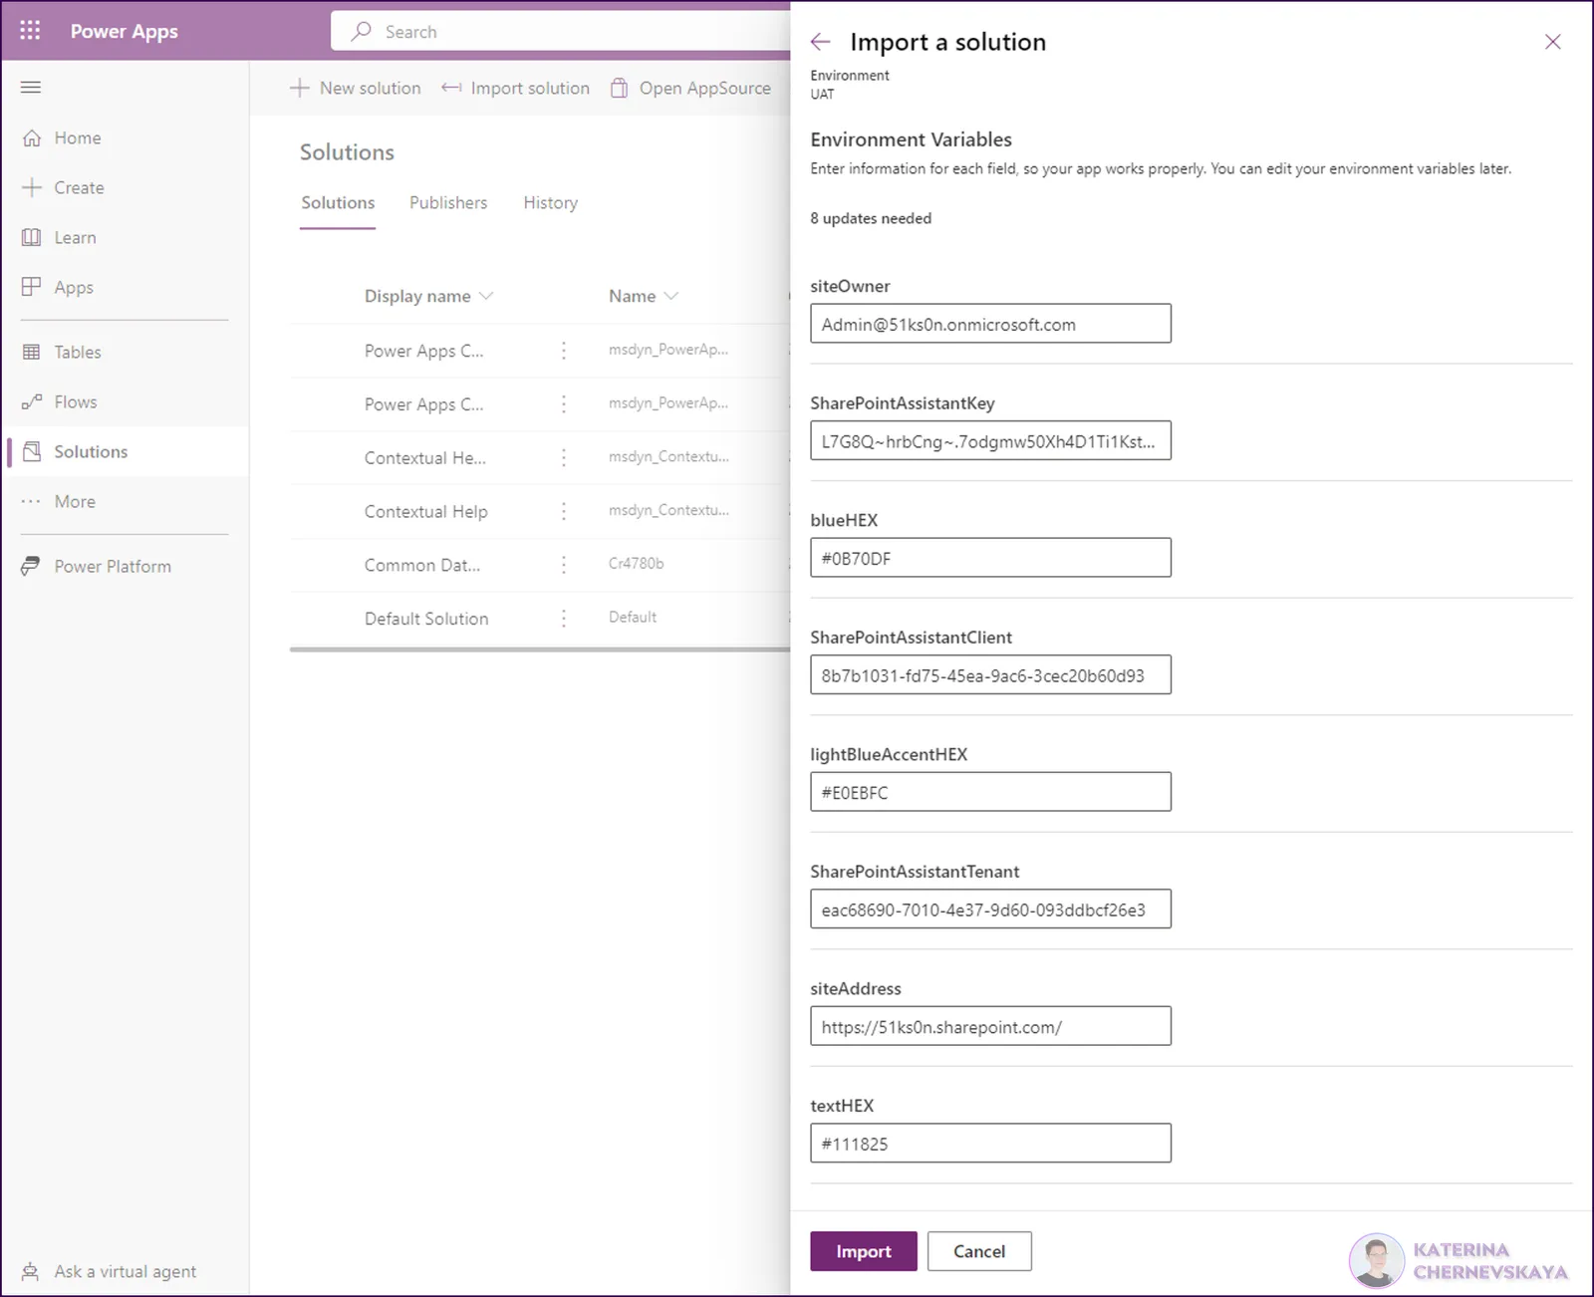Click Import solution in the toolbar
1594x1297 pixels.
515,88
